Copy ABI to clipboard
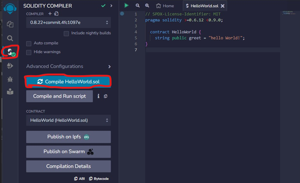Screen dimensions: 300x183 80,179
